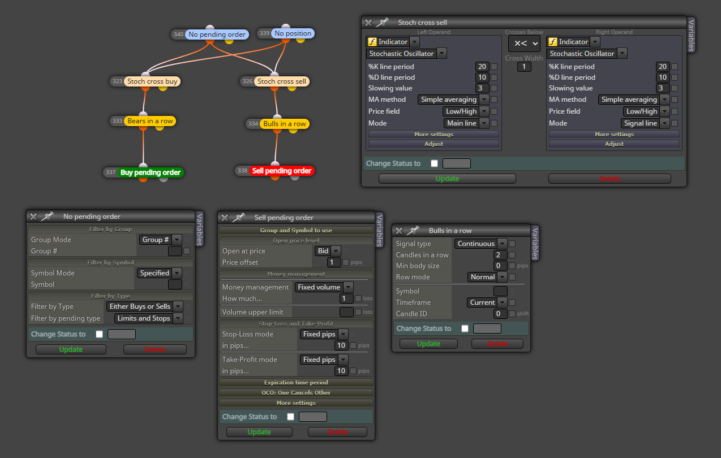Select the Bears in a row node
Image resolution: width=721 pixels, height=458 pixels.
(x=150, y=121)
